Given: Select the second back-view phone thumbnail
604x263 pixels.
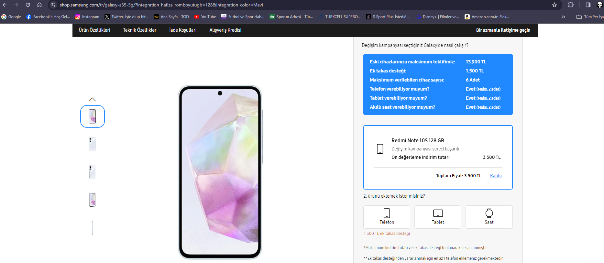Looking at the screenshot, I should tap(93, 144).
